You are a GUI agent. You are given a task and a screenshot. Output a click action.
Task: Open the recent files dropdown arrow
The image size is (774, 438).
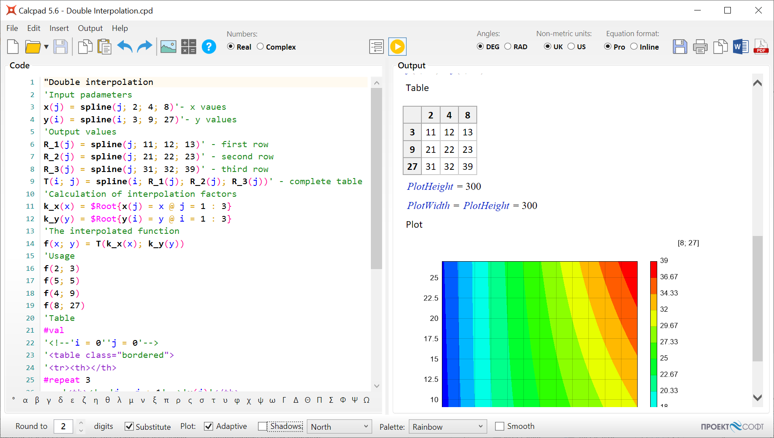click(46, 47)
